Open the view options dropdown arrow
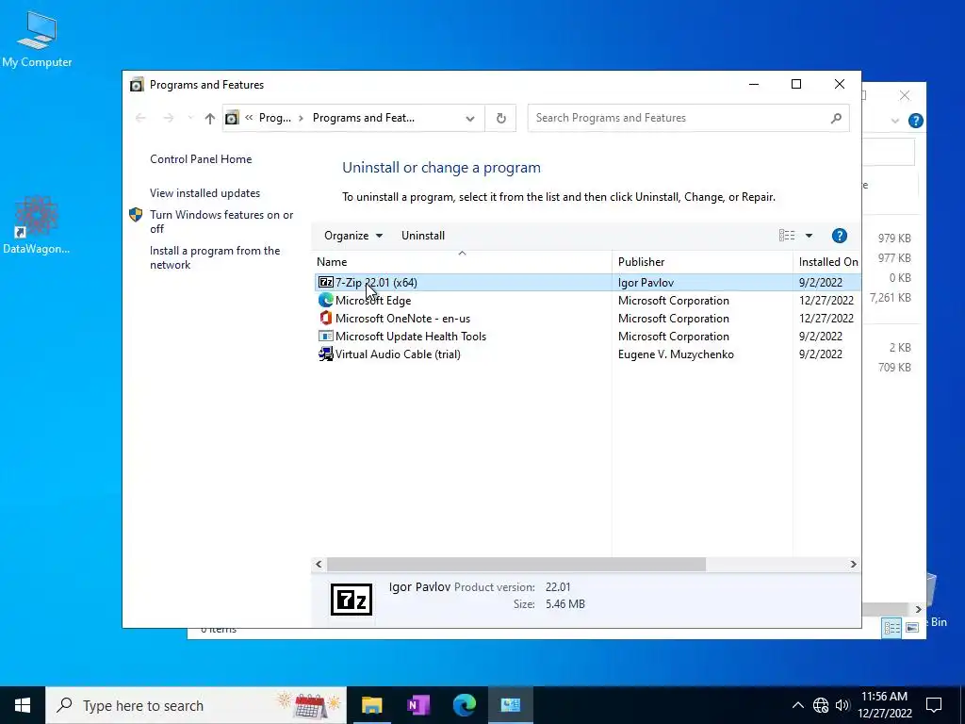The image size is (965, 724). 809,235
